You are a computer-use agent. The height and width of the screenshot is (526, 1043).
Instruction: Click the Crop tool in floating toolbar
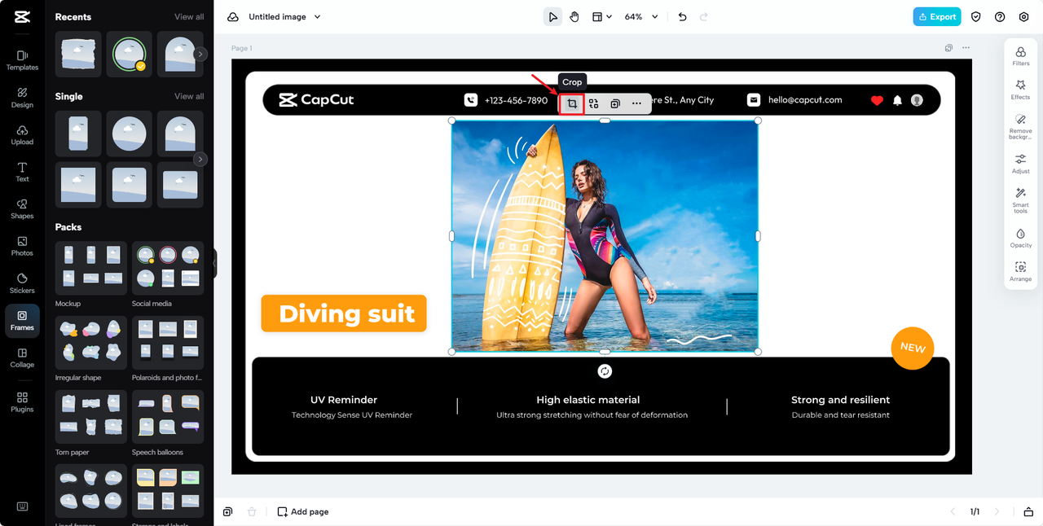(572, 103)
